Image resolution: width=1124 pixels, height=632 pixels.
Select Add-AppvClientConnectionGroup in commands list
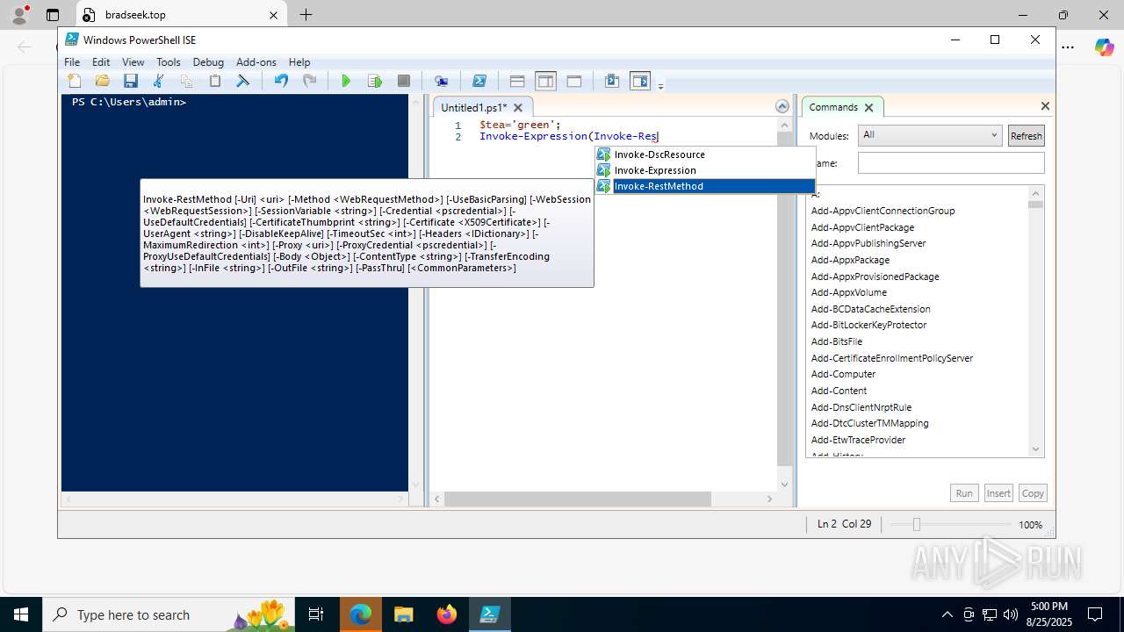click(883, 211)
